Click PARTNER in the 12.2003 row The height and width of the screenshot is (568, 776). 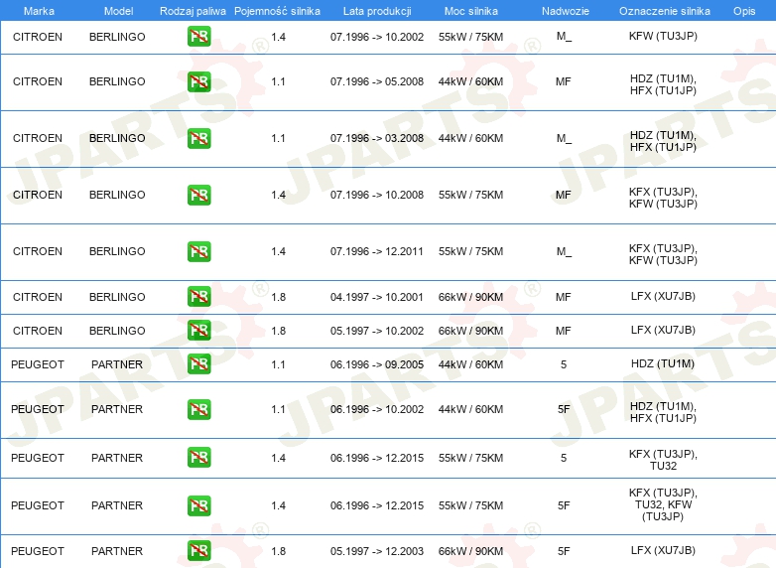pyautogui.click(x=117, y=551)
